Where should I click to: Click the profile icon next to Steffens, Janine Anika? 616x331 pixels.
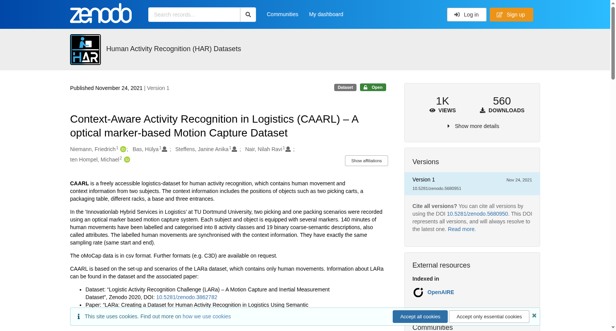coord(234,149)
